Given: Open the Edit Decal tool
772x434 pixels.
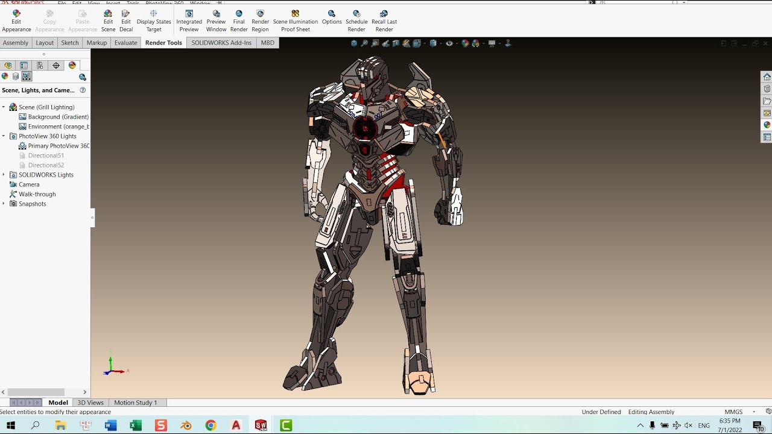Looking at the screenshot, I should coord(125,21).
